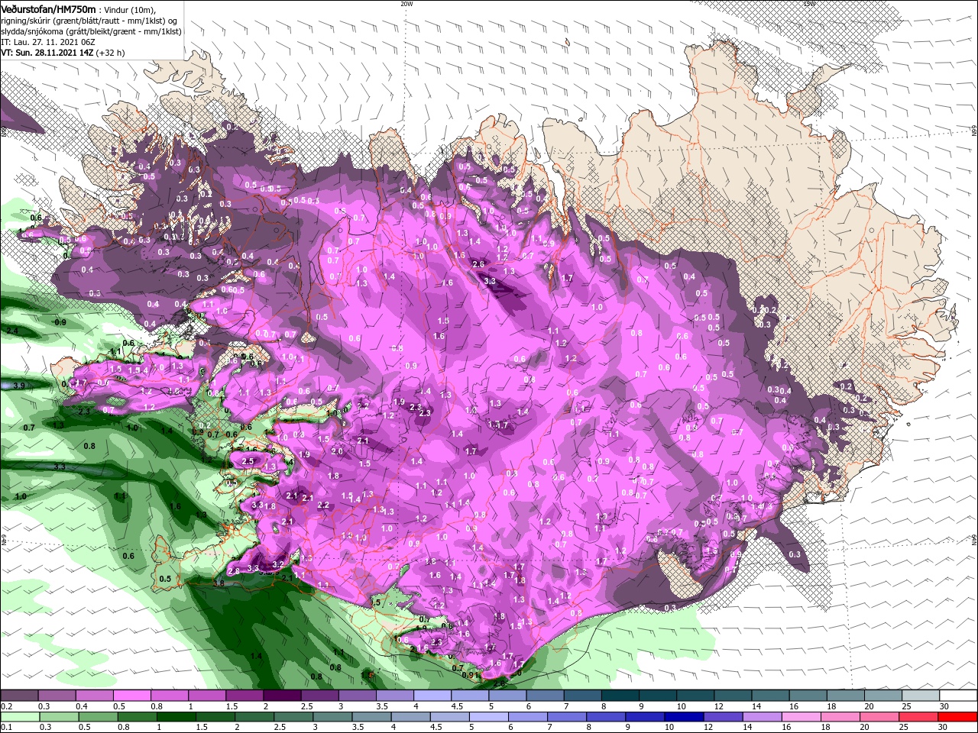Click the 3.2 snow value near southwest peninsula
This screenshot has width=978, height=733.
278,564
